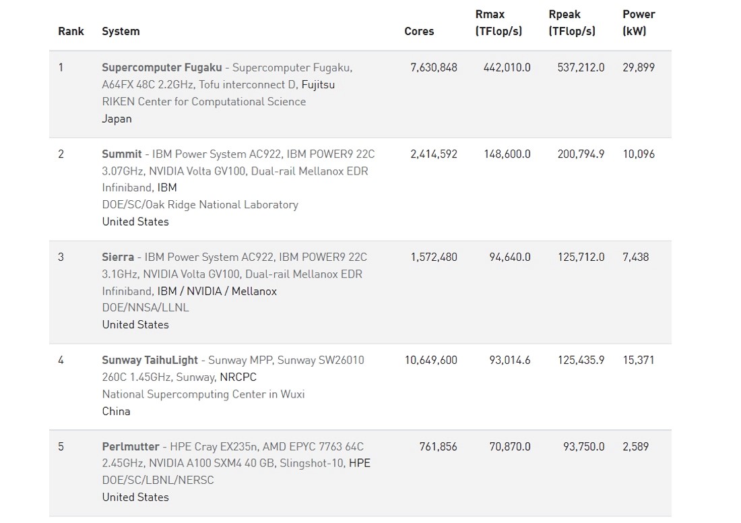Image resolution: width=741 pixels, height=523 pixels.
Task: Click DOE/NNSA/LLNL site link
Action: (145, 308)
